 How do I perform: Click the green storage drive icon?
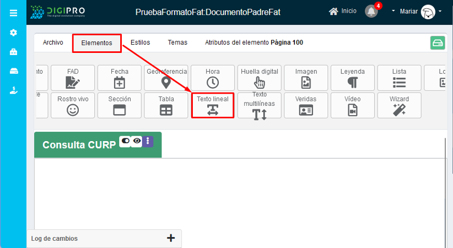pos(438,43)
